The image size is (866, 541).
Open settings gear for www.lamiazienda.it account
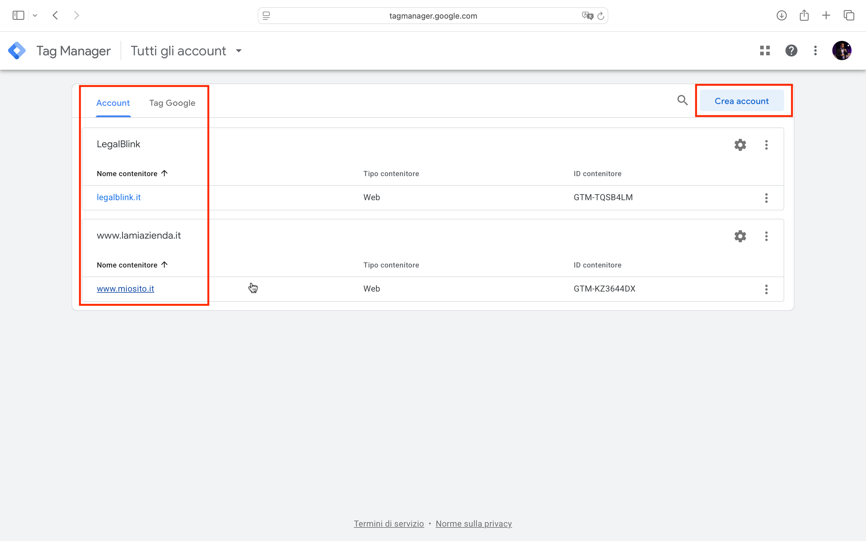pos(740,236)
